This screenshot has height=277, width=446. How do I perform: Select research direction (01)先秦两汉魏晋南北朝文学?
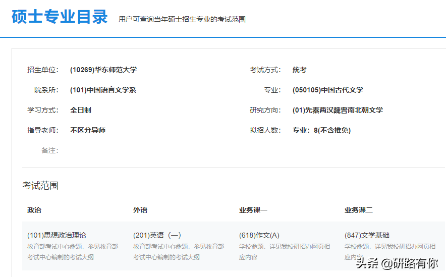point(338,110)
